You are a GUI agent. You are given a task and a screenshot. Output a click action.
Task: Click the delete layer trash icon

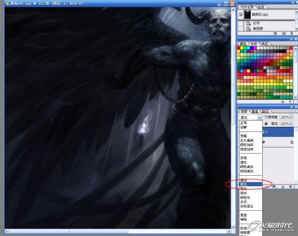tap(290, 186)
